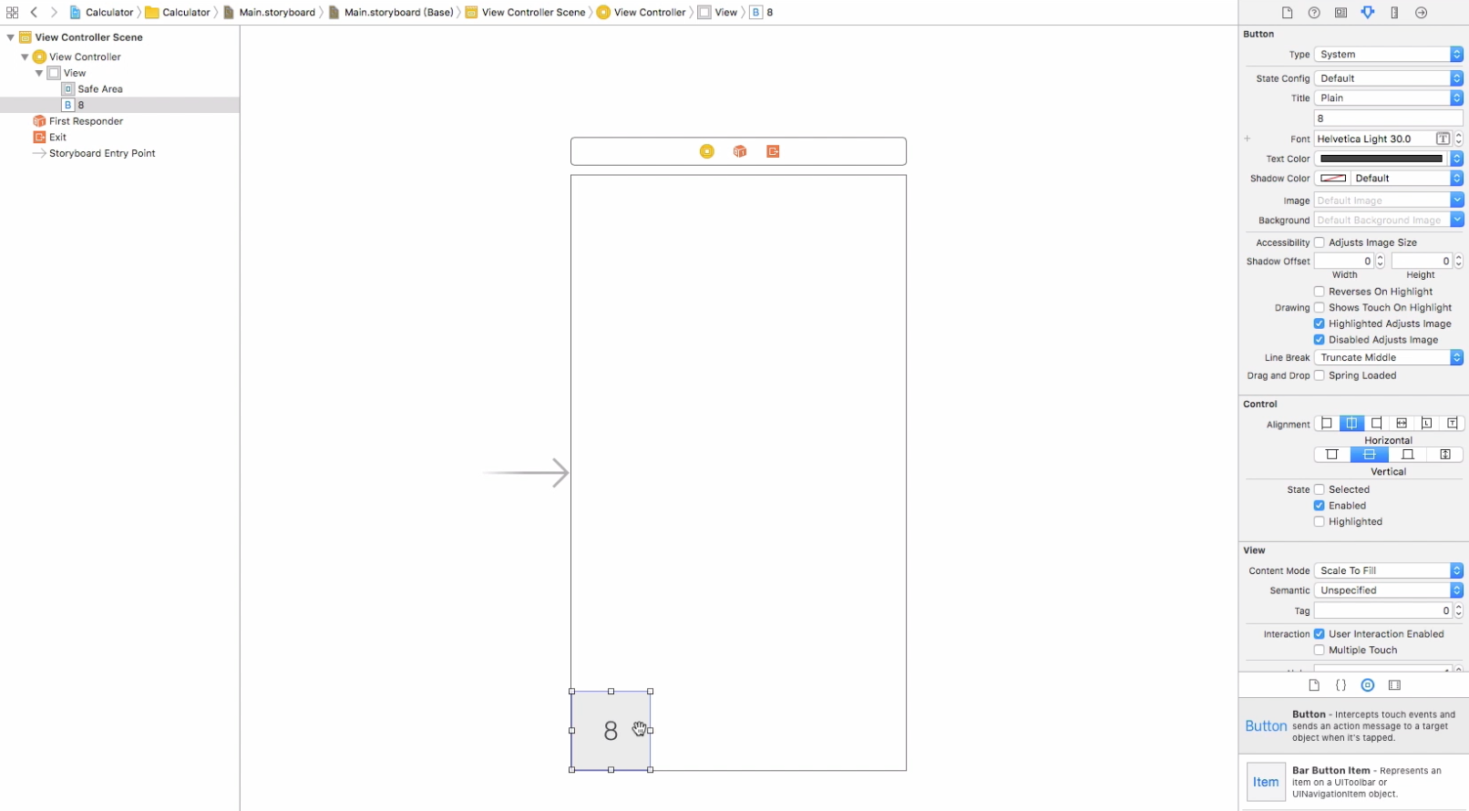Go back in editor history
The width and height of the screenshot is (1469, 811).
(x=34, y=13)
